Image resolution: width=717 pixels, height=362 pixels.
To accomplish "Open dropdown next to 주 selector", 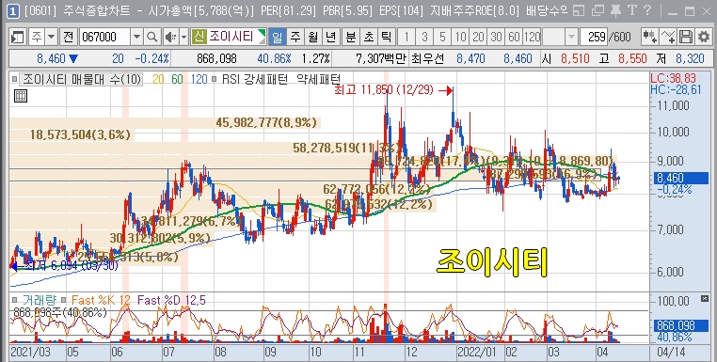I will (x=51, y=37).
